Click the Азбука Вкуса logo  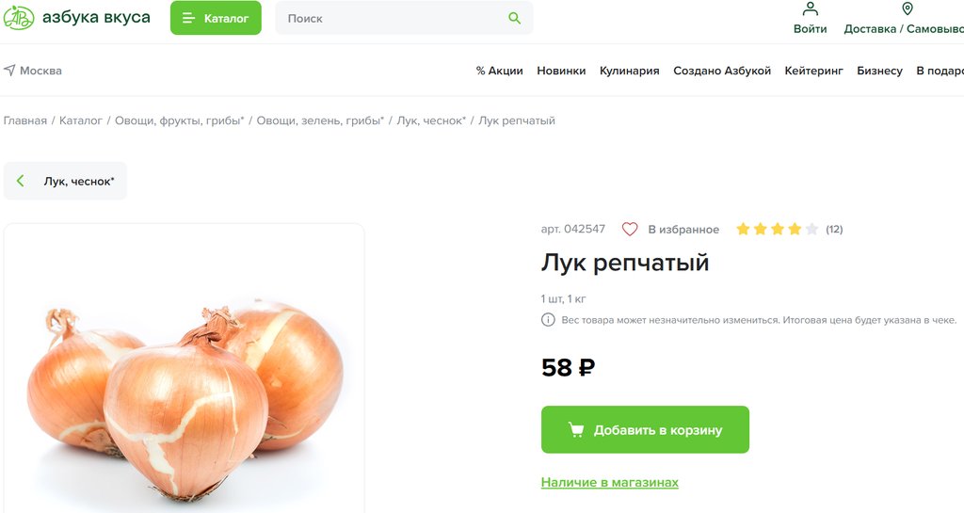coord(77,17)
